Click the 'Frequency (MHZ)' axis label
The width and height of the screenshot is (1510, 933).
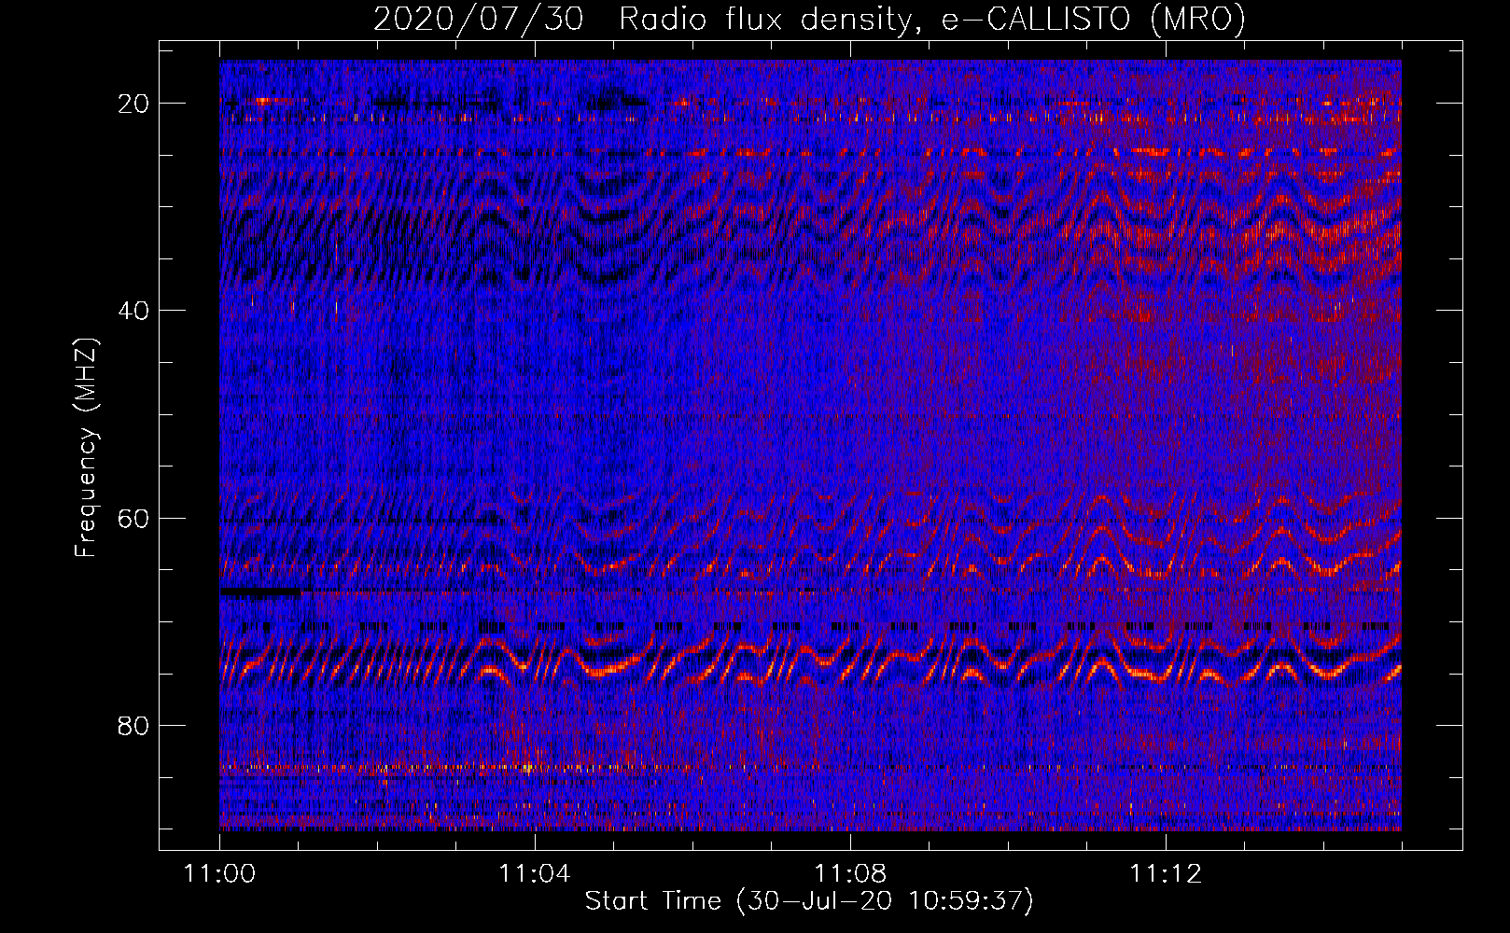(x=86, y=448)
